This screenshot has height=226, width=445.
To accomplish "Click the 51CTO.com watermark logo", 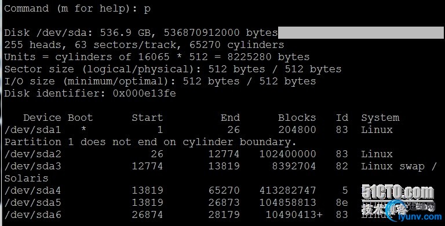I will tap(398, 192).
